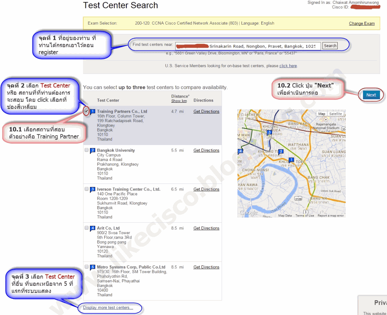Click marker 5 icon beside Metro Systems Corp

click(x=92, y=267)
